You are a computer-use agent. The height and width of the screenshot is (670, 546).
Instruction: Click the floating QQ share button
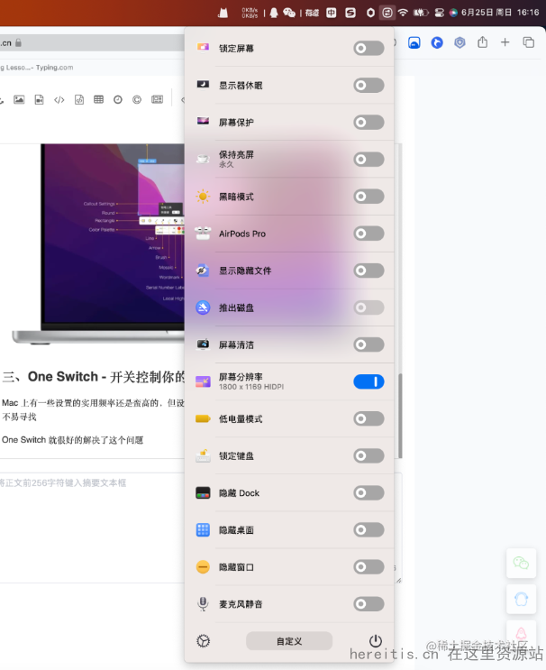point(521,599)
